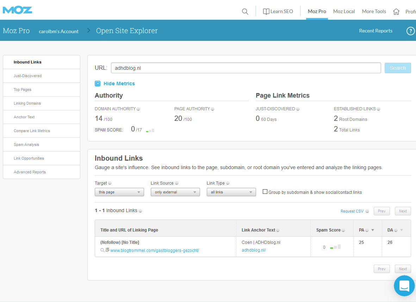
Task: Open More Tools menu
Action: (374, 11)
